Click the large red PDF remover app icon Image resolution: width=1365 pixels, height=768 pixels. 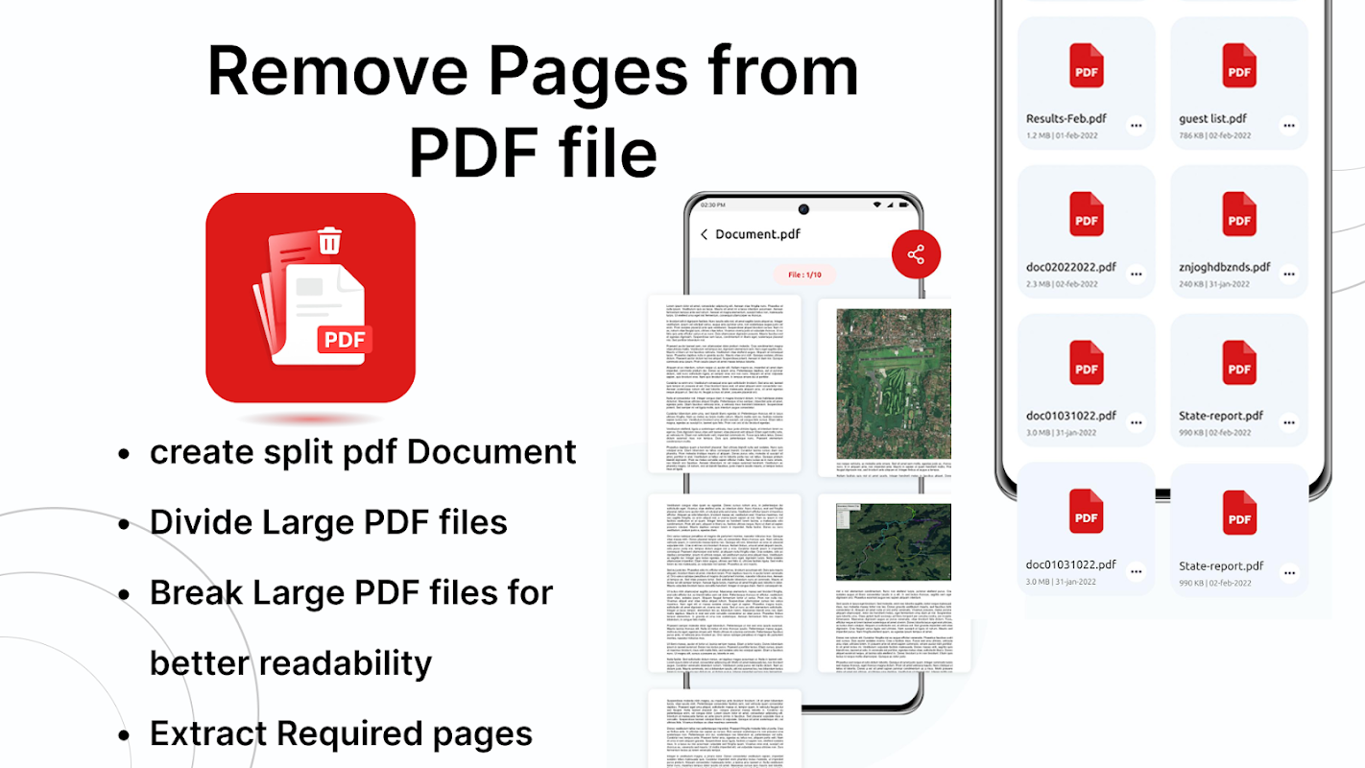(310, 298)
